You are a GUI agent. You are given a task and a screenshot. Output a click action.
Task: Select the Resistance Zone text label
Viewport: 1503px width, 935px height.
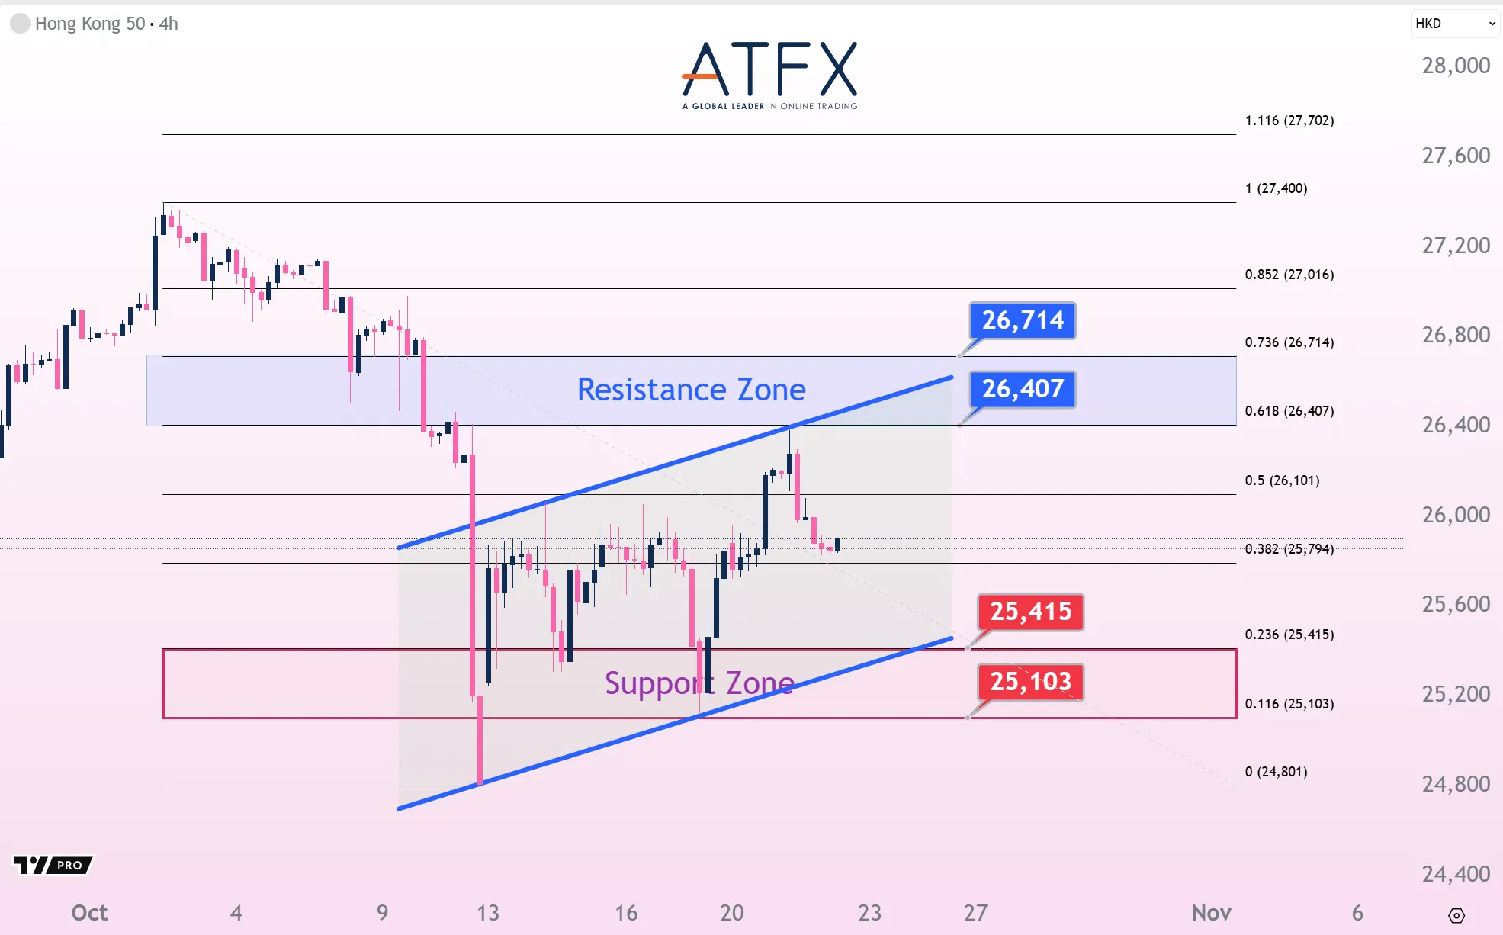pos(691,390)
